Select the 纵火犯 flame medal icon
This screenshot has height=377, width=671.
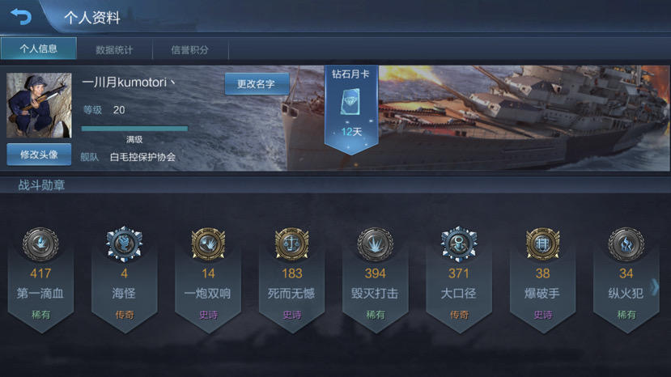pyautogui.click(x=626, y=244)
